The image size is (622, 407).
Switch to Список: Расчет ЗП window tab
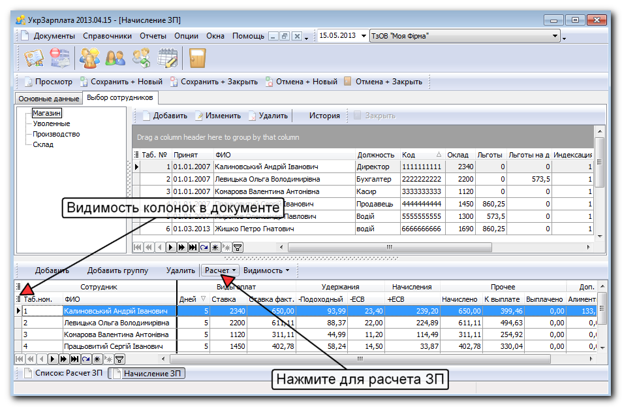(62, 374)
